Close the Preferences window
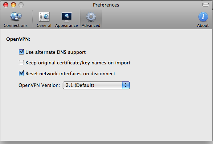 [6, 5]
